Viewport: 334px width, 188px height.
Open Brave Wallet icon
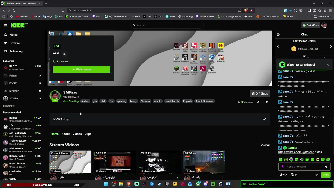314,10
